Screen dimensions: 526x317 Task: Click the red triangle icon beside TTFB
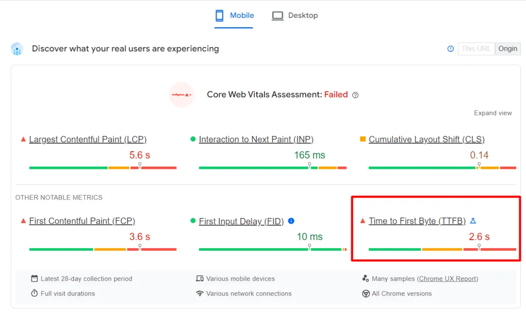(x=363, y=221)
